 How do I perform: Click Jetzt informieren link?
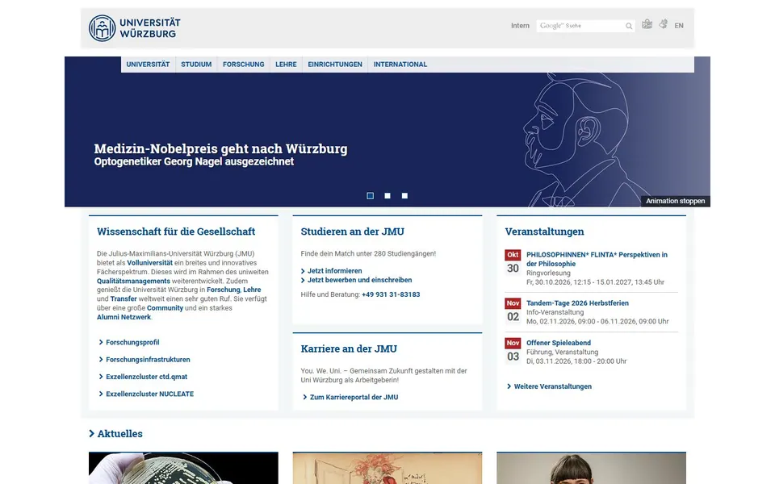[x=334, y=271]
